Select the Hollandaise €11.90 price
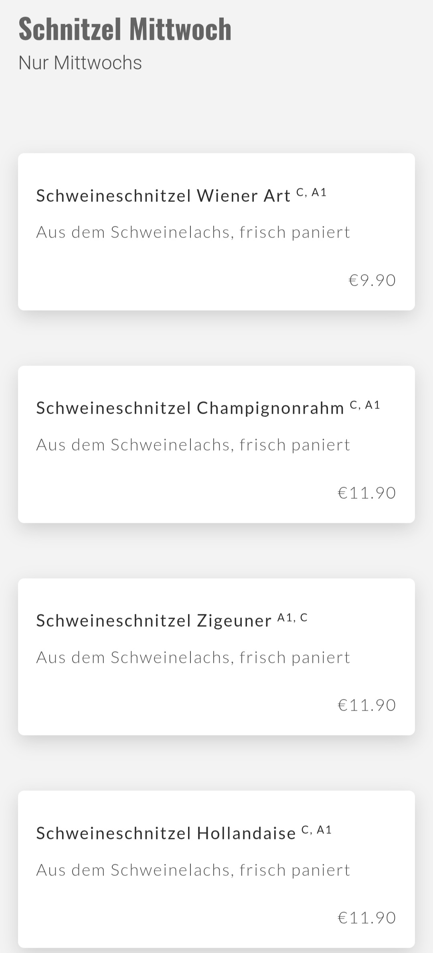 click(x=367, y=918)
